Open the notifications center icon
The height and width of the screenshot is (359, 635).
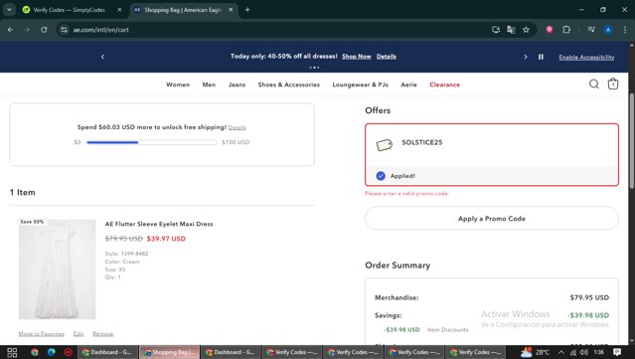tap(617, 352)
